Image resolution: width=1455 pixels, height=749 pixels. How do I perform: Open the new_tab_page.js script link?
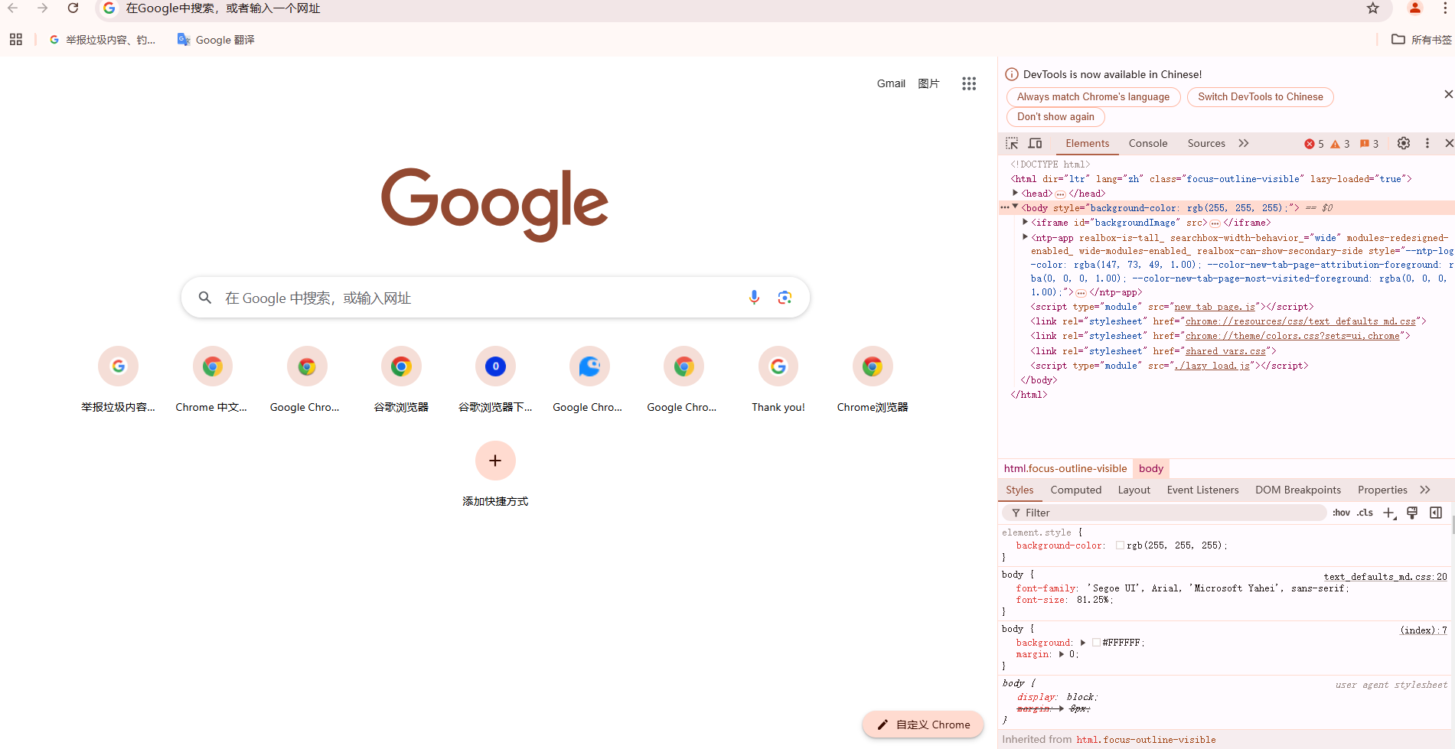1215,307
